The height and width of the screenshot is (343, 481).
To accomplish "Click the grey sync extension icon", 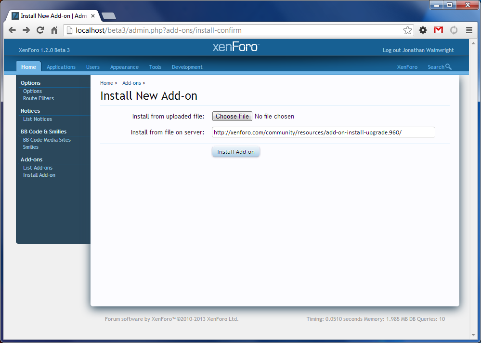I will tap(454, 30).
